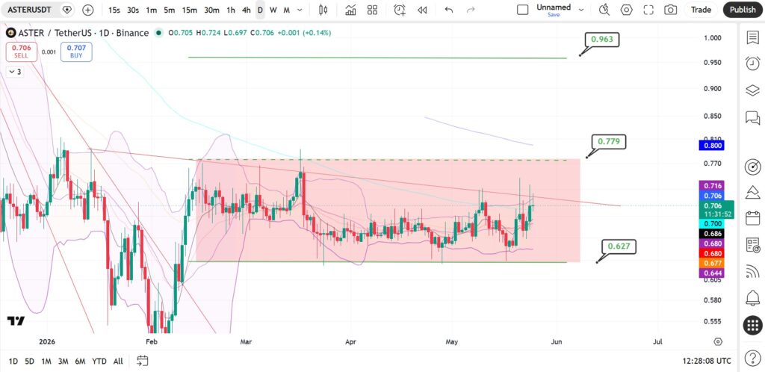
Task: Open the calendar sidebar icon
Action: (752, 217)
